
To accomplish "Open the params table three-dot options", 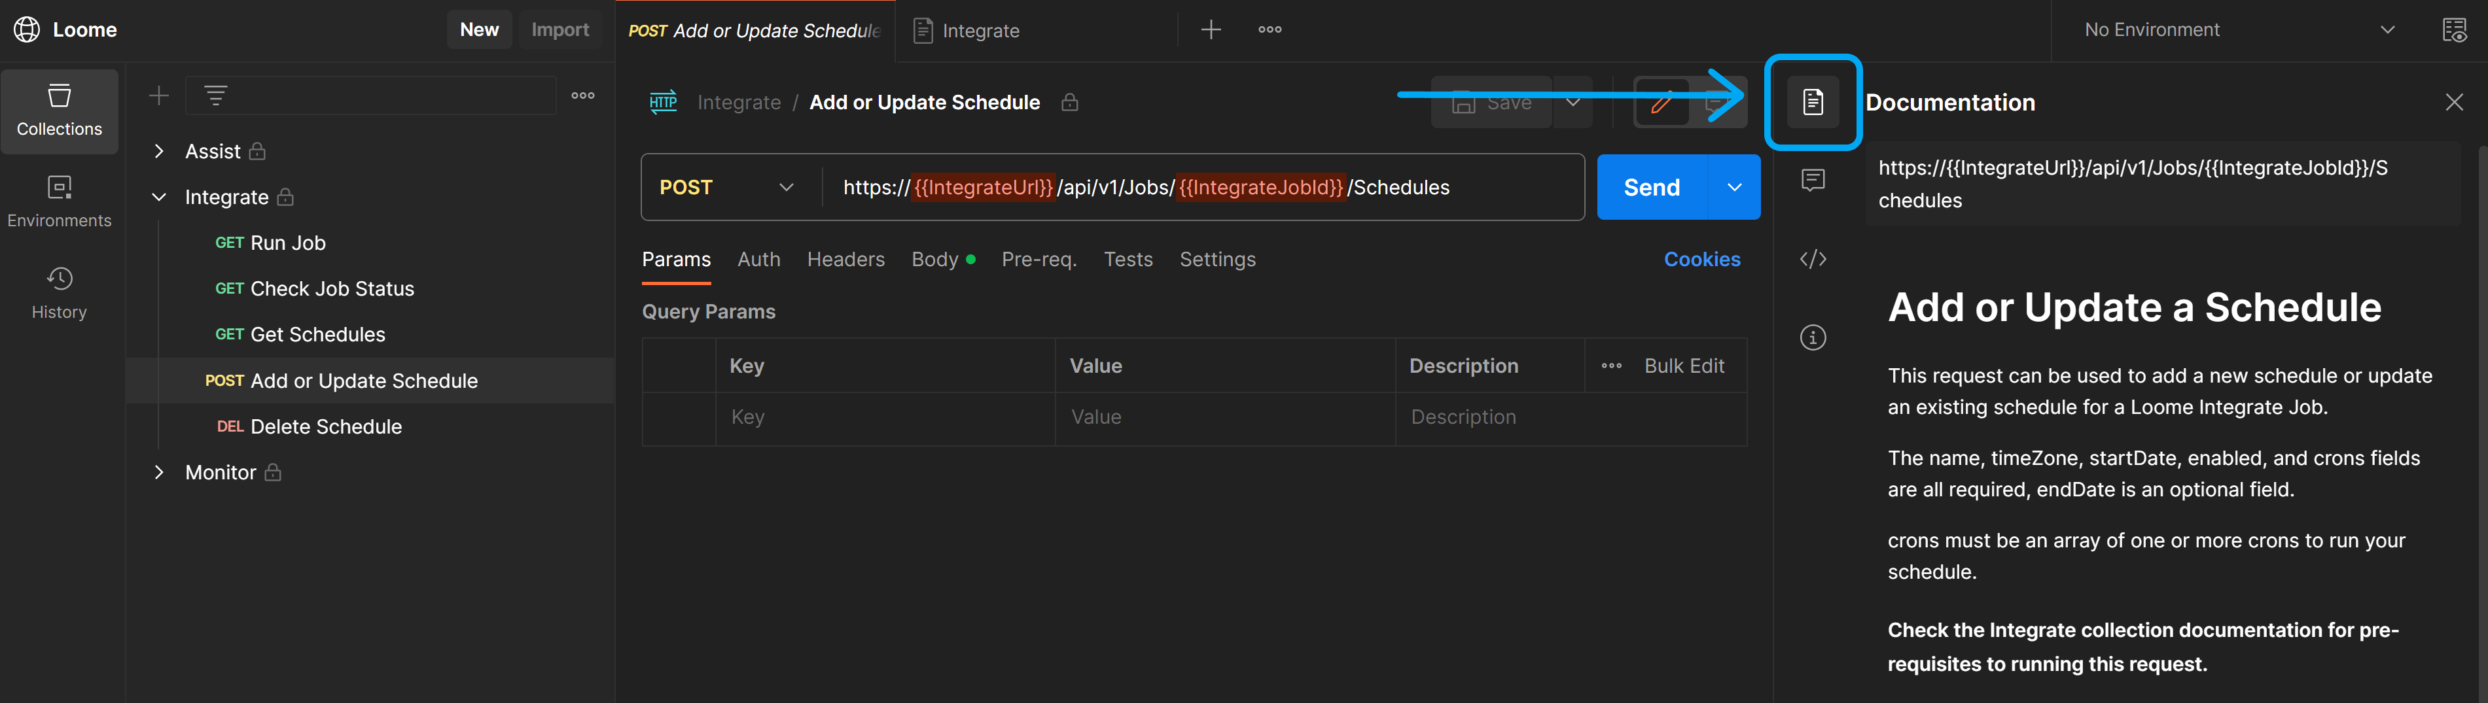I will pos(1611,366).
